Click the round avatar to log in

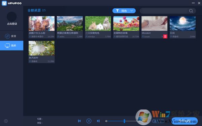(x=11, y=17)
